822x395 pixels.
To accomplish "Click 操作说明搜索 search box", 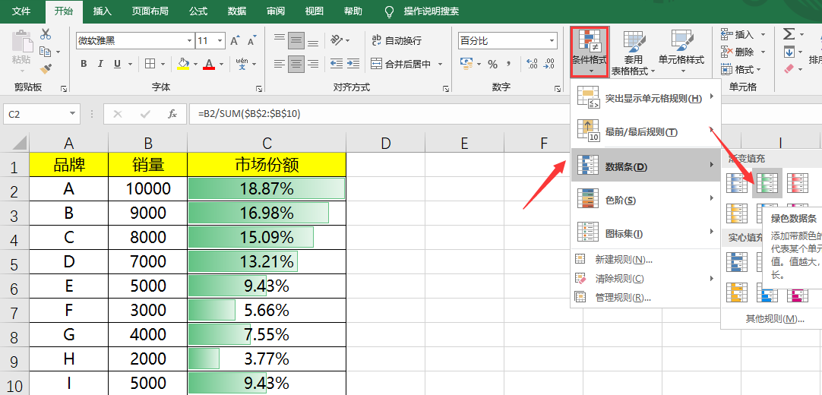I will pyautogui.click(x=432, y=11).
